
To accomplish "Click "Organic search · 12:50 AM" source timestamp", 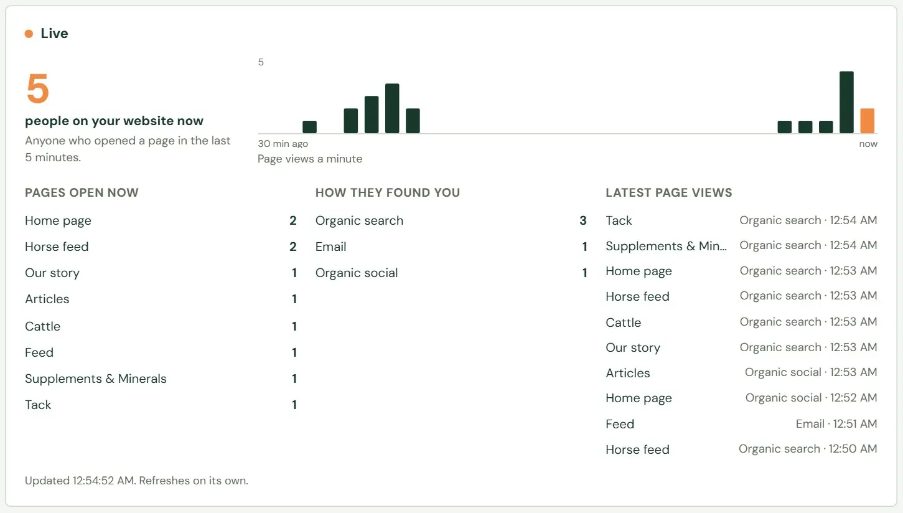I will pos(808,449).
